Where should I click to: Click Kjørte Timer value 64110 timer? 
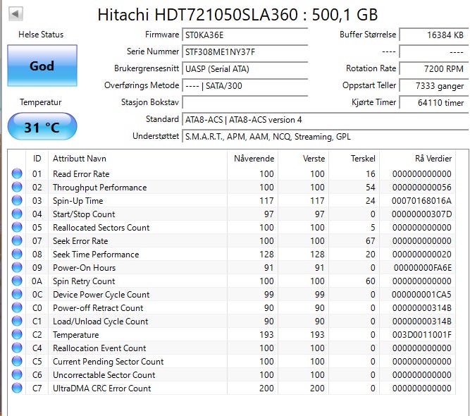point(434,102)
